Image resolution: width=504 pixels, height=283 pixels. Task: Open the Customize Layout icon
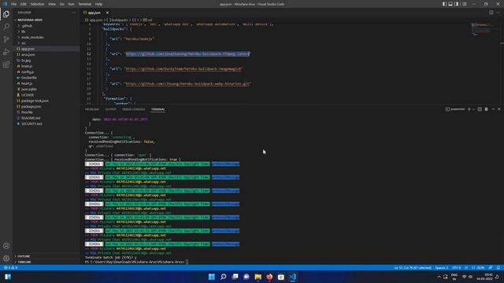click(464, 4)
